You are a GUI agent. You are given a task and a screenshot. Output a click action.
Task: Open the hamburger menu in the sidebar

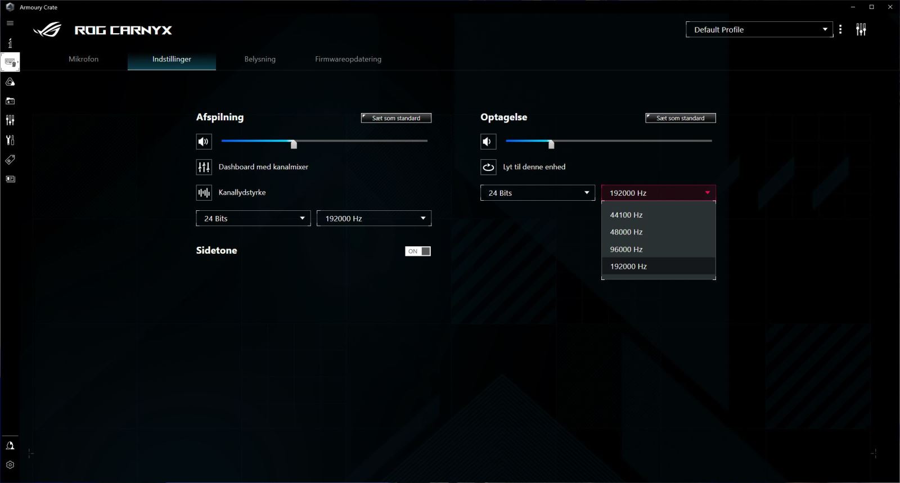10,23
